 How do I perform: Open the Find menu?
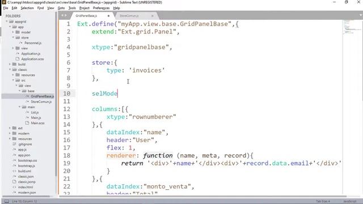click(x=40, y=8)
